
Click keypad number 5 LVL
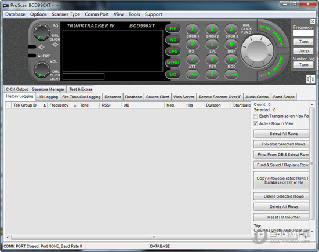pos(212,44)
